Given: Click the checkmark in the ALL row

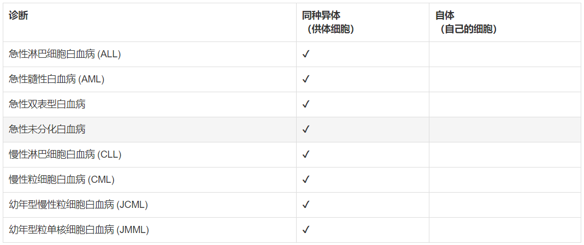Looking at the screenshot, I should point(306,54).
